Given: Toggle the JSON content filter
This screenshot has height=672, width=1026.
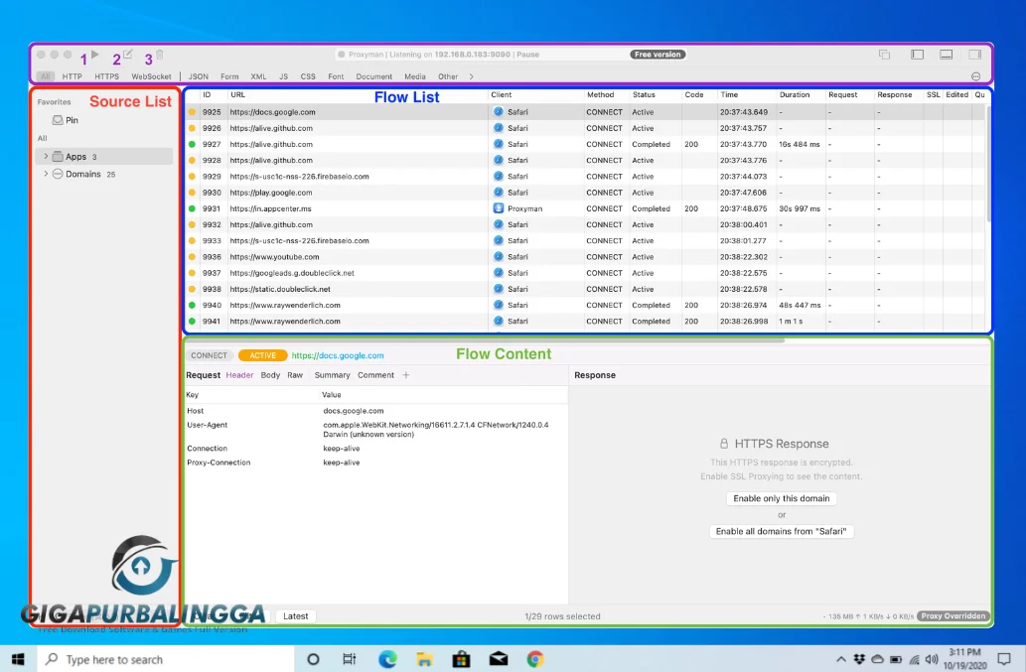Looking at the screenshot, I should coord(199,76).
